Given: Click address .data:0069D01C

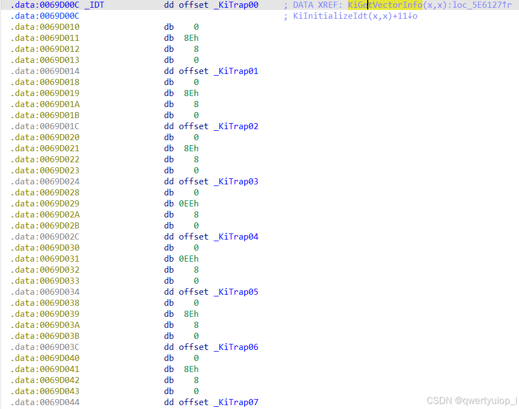Looking at the screenshot, I should coord(45,126).
